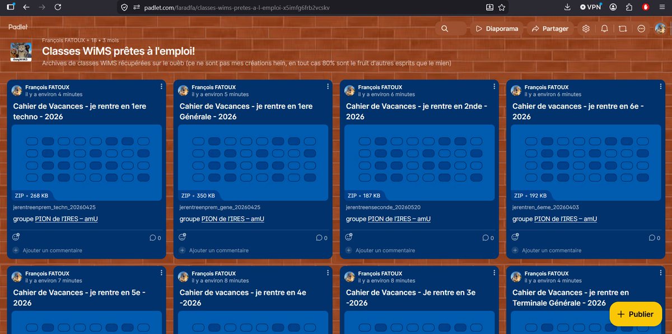Image resolution: width=672 pixels, height=334 pixels.
Task: Open the options menu on 2nde card
Action: point(494,87)
